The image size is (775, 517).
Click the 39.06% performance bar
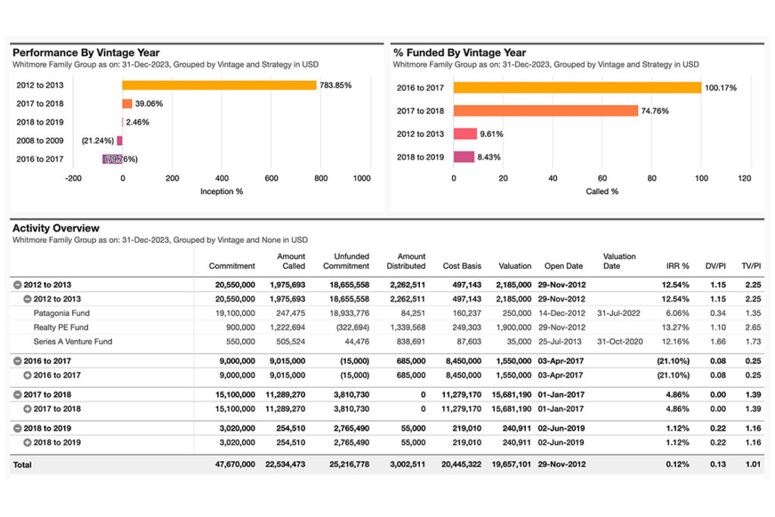[127, 104]
